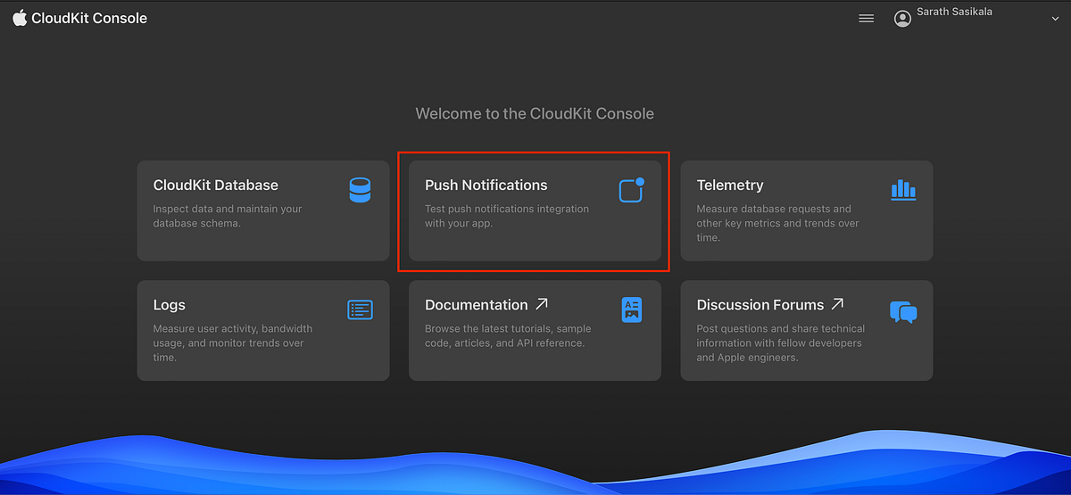
Task: Open the CloudKit Database title
Action: tap(216, 186)
